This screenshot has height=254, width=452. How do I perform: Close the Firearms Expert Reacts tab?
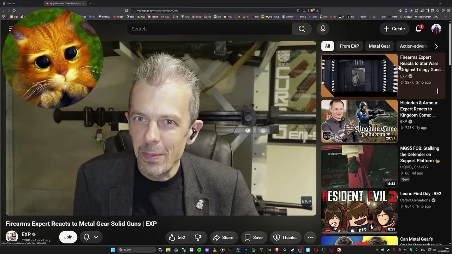84,4
